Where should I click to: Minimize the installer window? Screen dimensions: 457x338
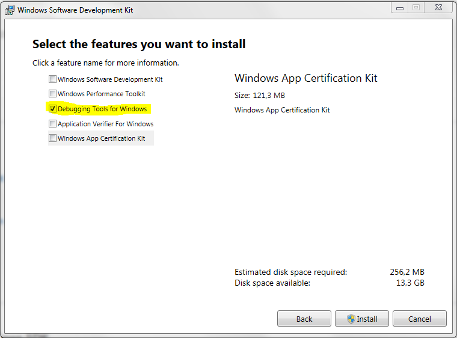tap(400, 8)
